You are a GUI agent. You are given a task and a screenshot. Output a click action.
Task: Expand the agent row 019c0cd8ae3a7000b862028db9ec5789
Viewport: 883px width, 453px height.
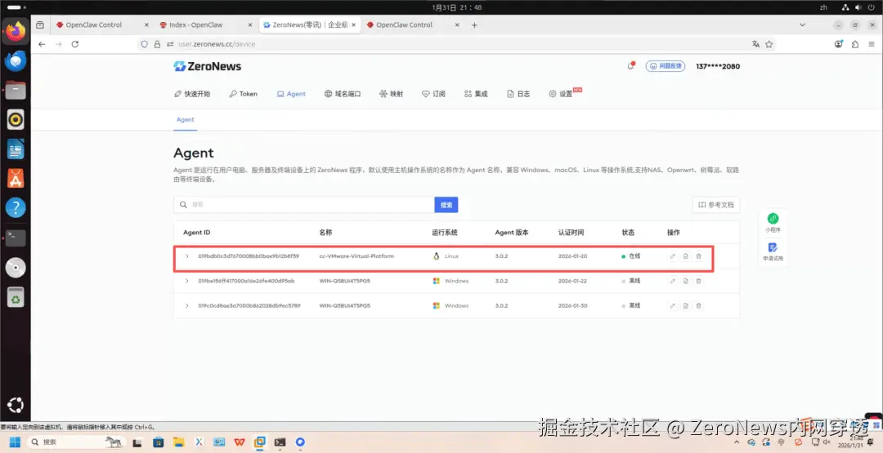tap(187, 306)
